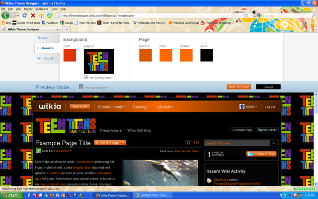Launch Firefox from quick launch bar

click(x=52, y=196)
